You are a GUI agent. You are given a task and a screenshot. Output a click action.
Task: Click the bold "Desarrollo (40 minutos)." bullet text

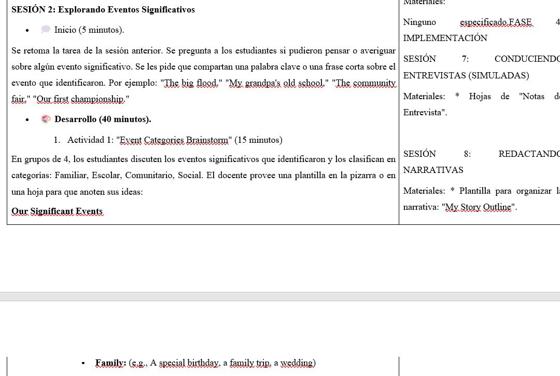pyautogui.click(x=103, y=119)
